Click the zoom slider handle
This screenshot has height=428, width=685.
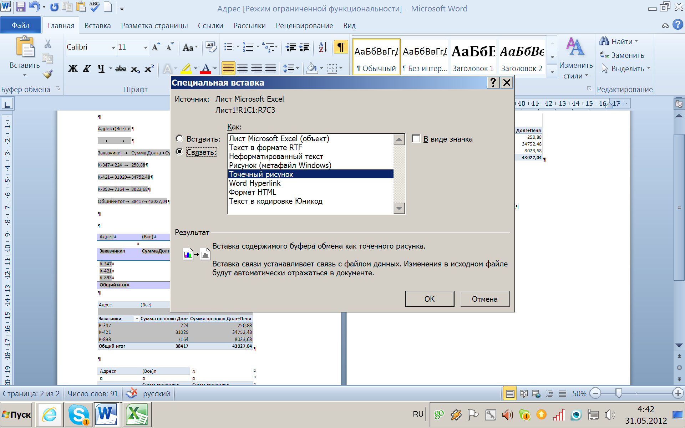tap(619, 393)
